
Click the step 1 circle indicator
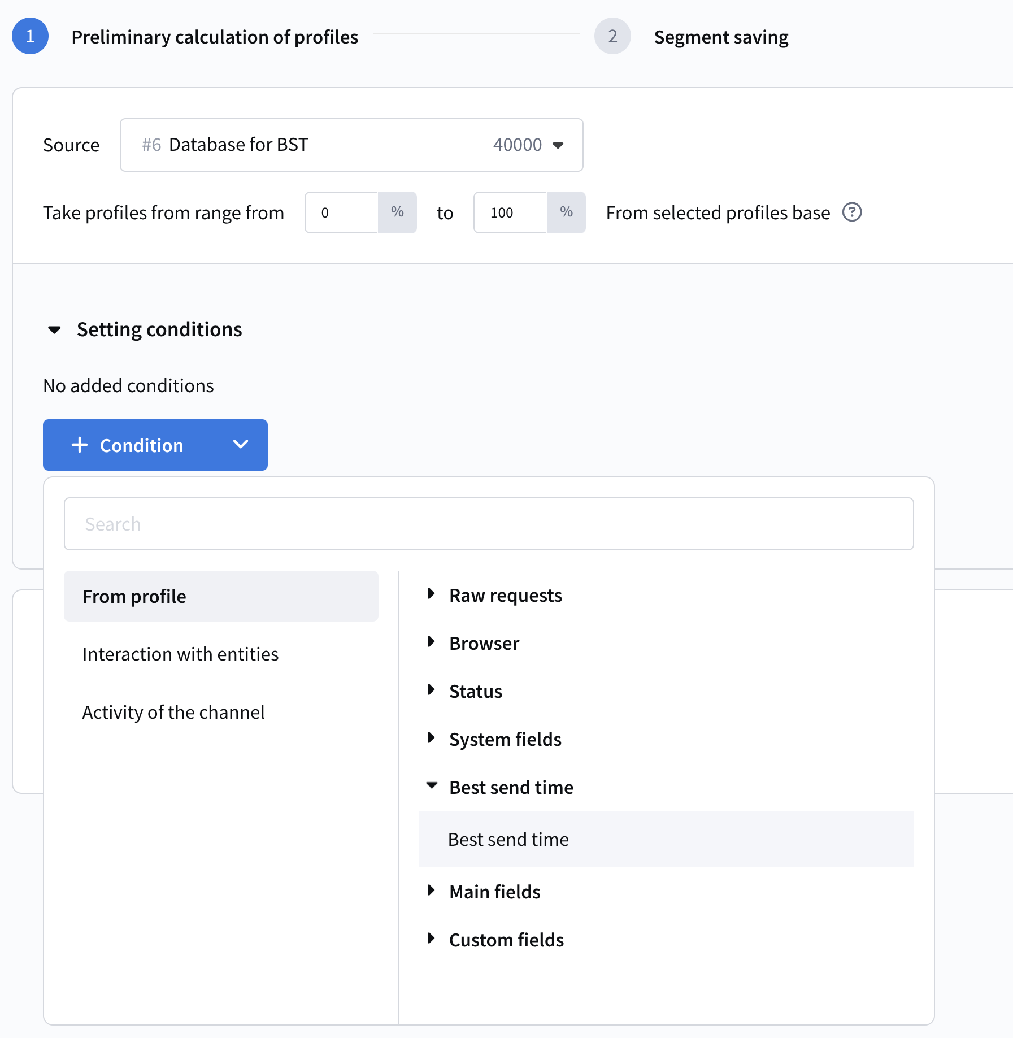31,36
